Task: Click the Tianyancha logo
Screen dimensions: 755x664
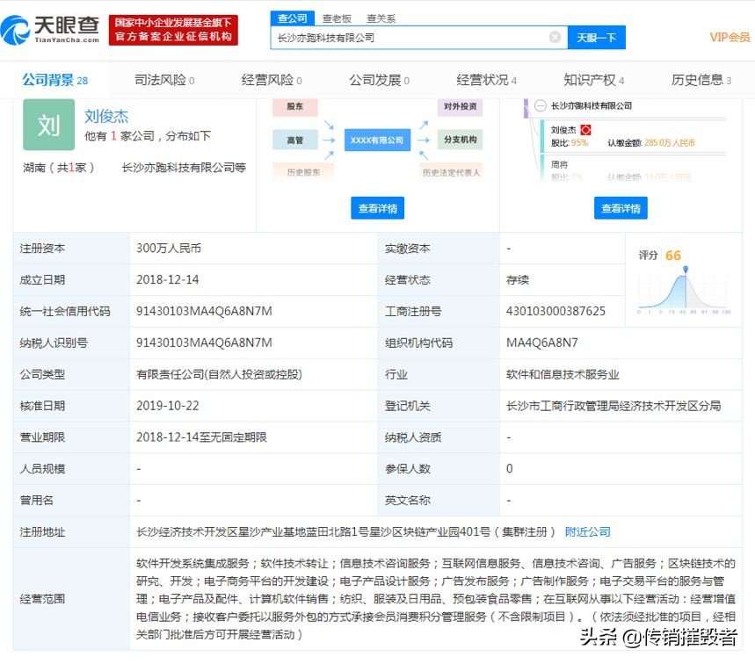Action: [x=50, y=30]
